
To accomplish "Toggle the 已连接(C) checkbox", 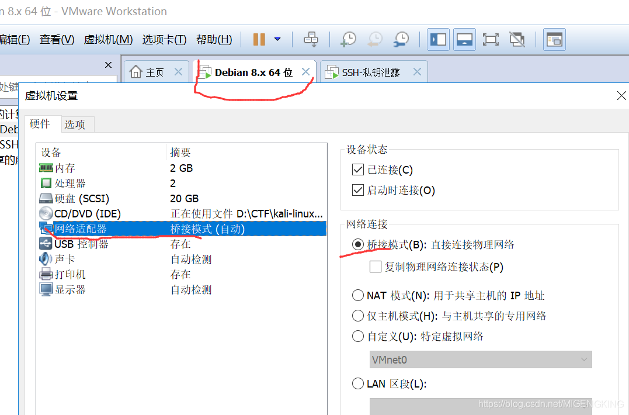I will coord(357,170).
